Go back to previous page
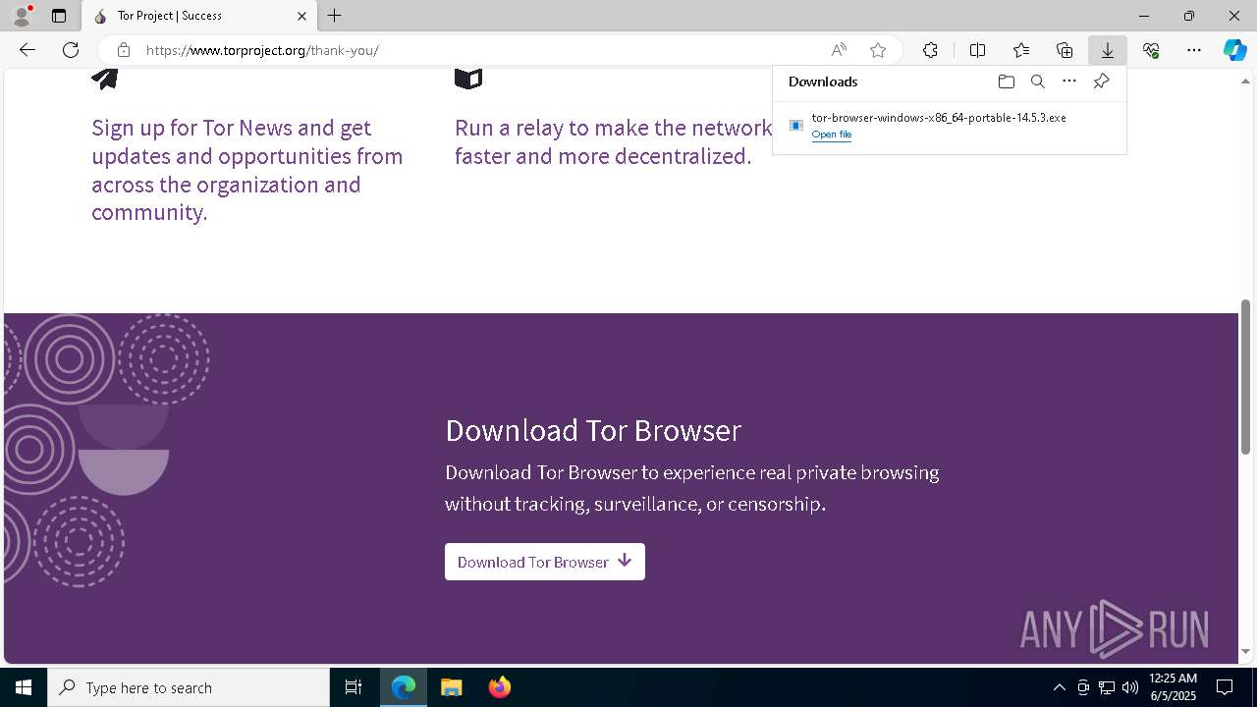 click(27, 50)
